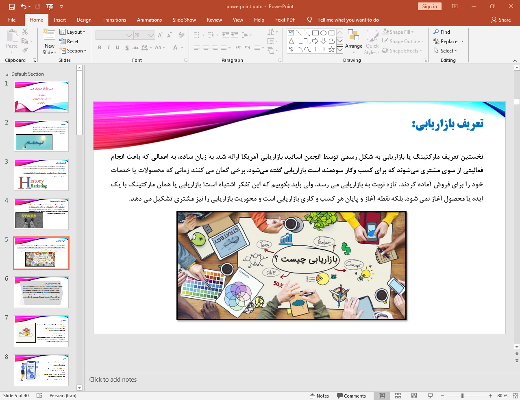Viewport: 520px width, 400px height.
Task: Switch to Slide Sorter view icon
Action: [398, 396]
